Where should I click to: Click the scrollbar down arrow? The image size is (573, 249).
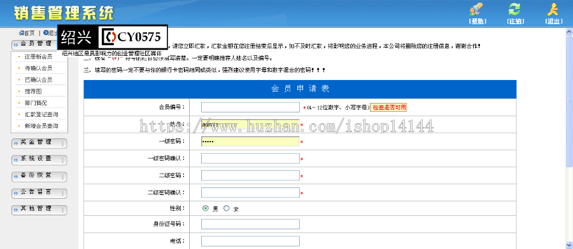[569, 245]
